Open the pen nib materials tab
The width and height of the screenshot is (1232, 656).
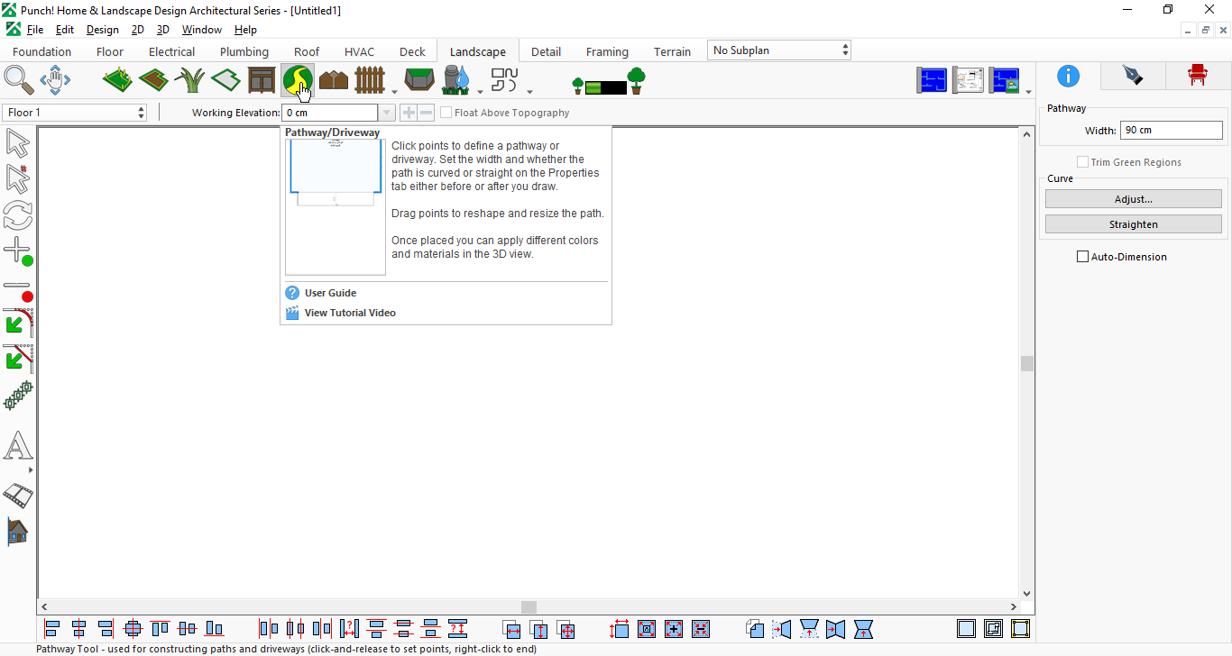tap(1133, 76)
